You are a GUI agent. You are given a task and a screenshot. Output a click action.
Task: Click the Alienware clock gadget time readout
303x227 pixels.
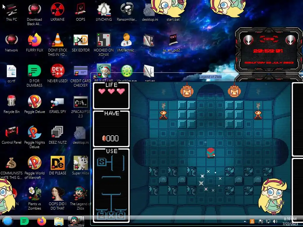[268, 51]
